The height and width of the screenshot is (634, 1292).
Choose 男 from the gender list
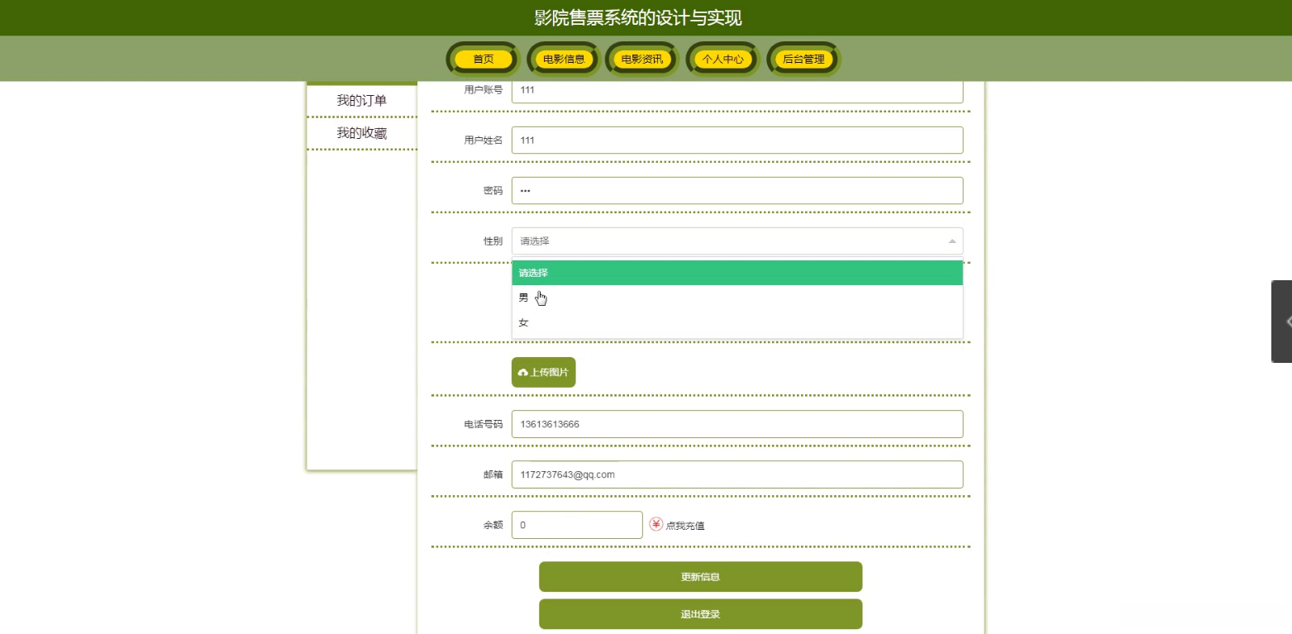(737, 298)
